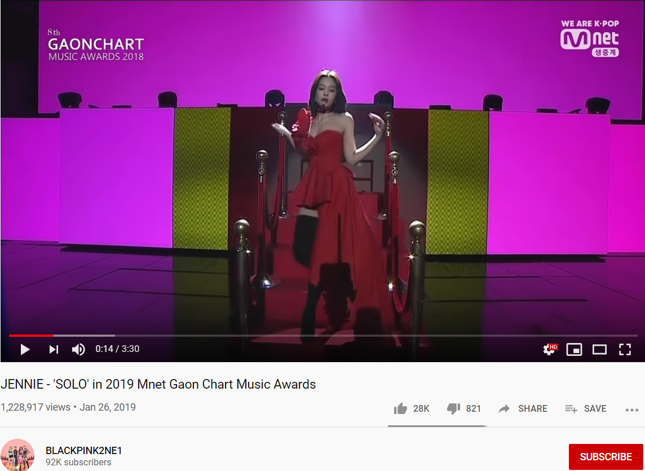Screen dimensions: 645x471
Task: Open the three-dot more actions menu
Action: pyautogui.click(x=632, y=410)
